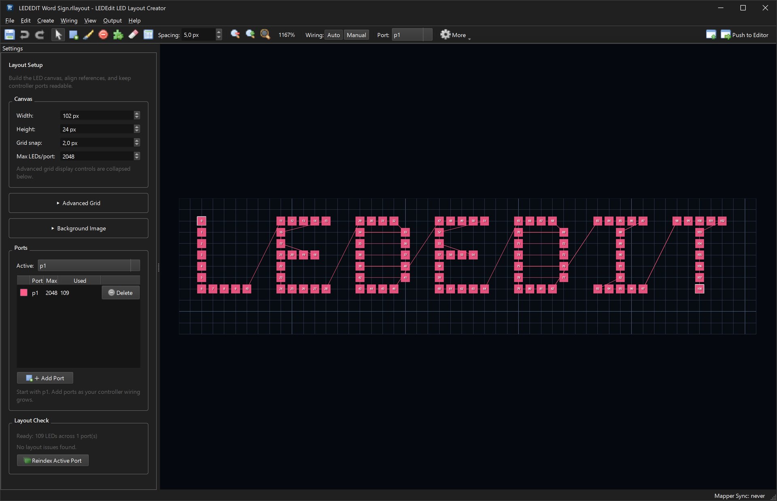
Task: Set wiring mode to Manual
Action: click(356, 35)
